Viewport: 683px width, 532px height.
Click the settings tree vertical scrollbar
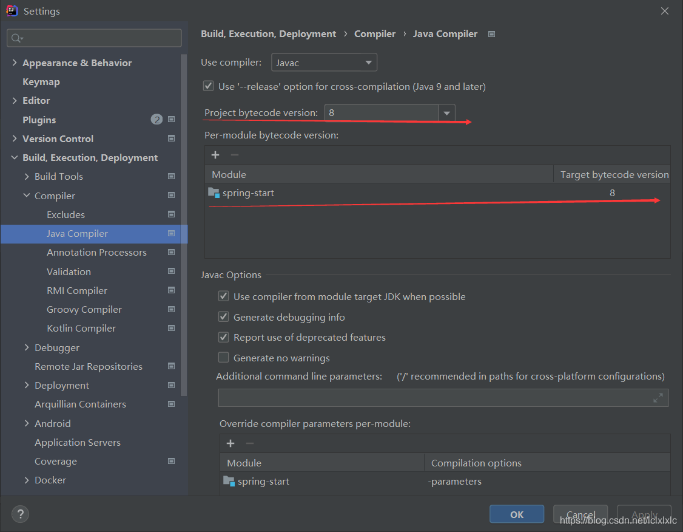pos(184,225)
